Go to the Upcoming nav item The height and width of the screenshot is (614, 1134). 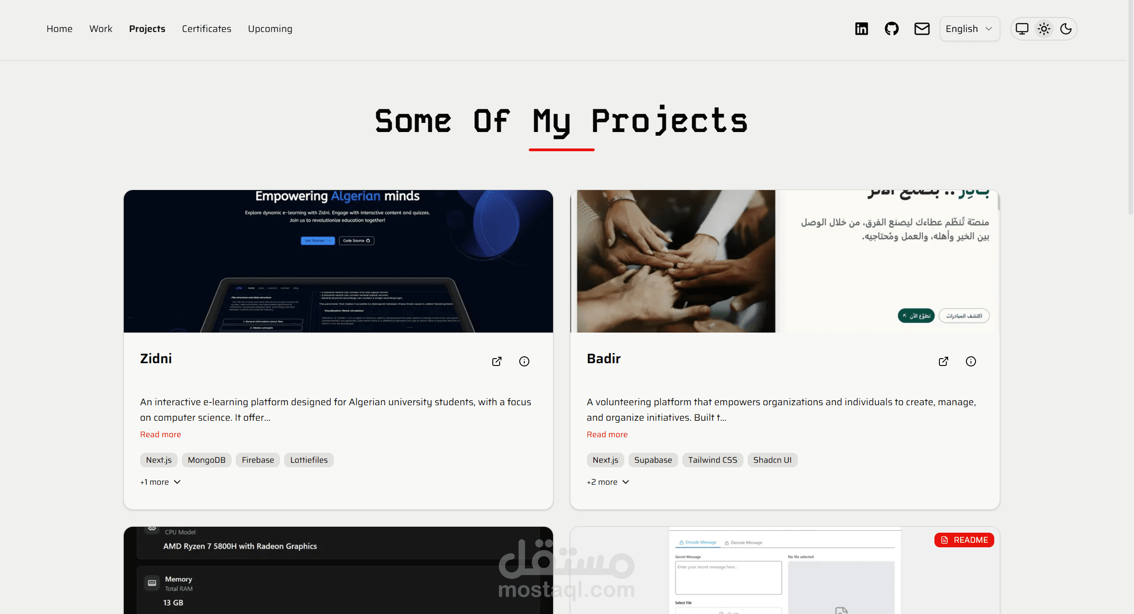[270, 29]
